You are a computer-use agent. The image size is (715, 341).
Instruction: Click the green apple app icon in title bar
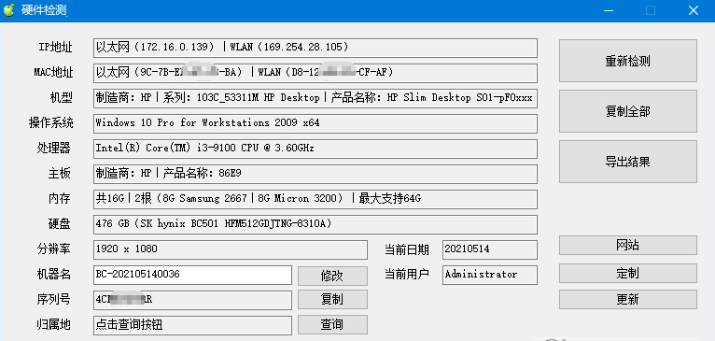click(x=8, y=10)
